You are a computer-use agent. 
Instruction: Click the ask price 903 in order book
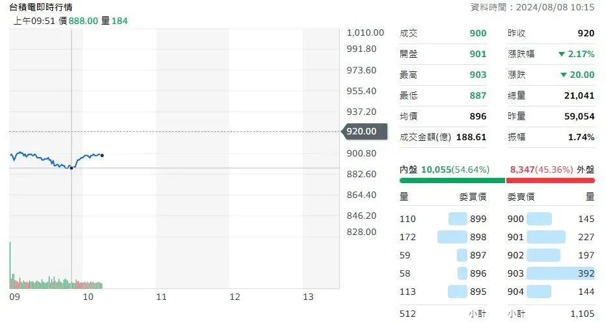[x=516, y=273]
